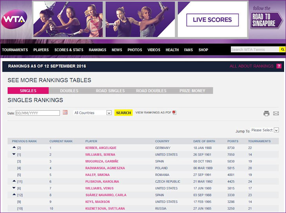Open the Scores & Stats menu
This screenshot has width=286, height=213.
point(69,50)
